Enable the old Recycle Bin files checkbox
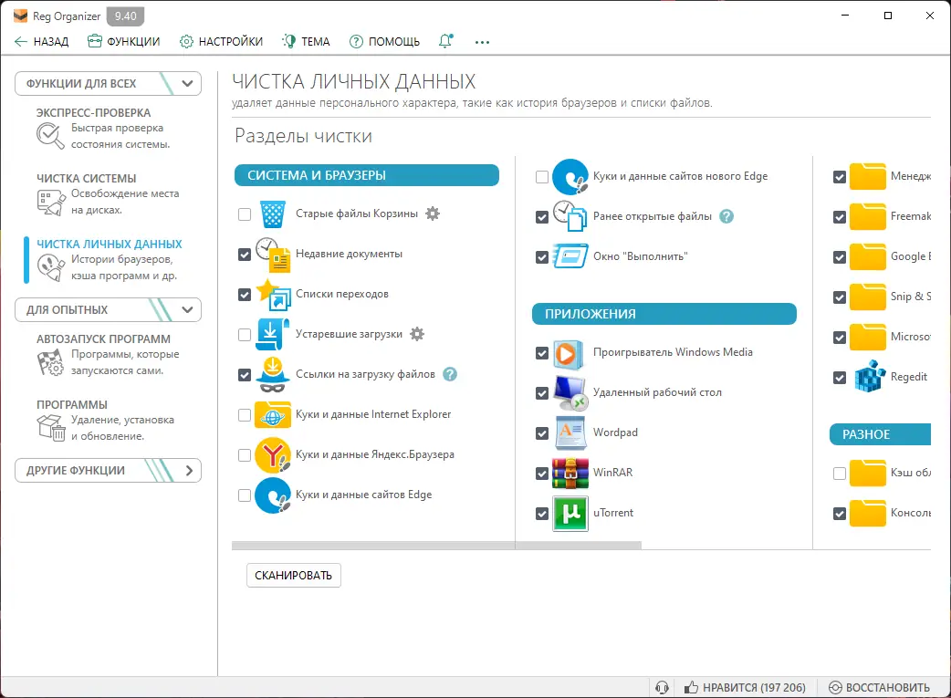951x698 pixels. tap(245, 214)
